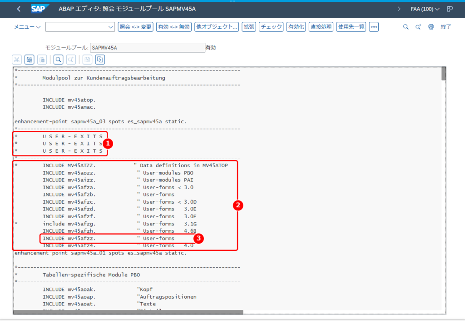Open the FAA (100) system dropdown
Viewport: 465px width, 335px height.
pos(425,9)
